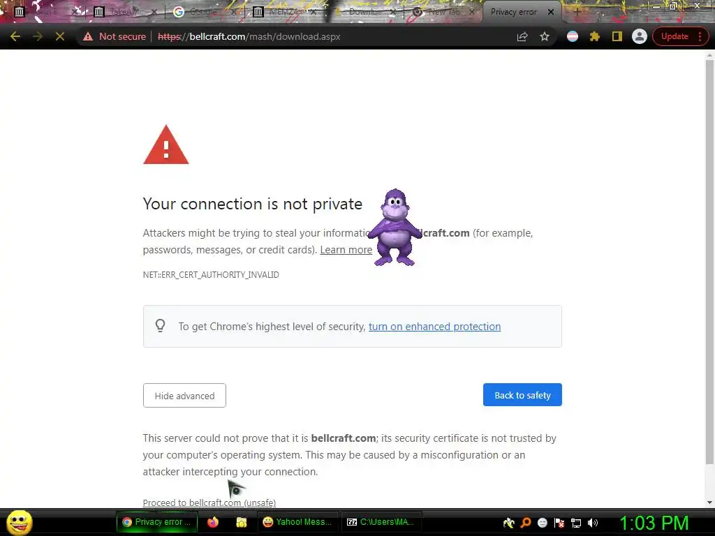Click the scrollbar down arrow
The height and width of the screenshot is (536, 715).
point(709,502)
